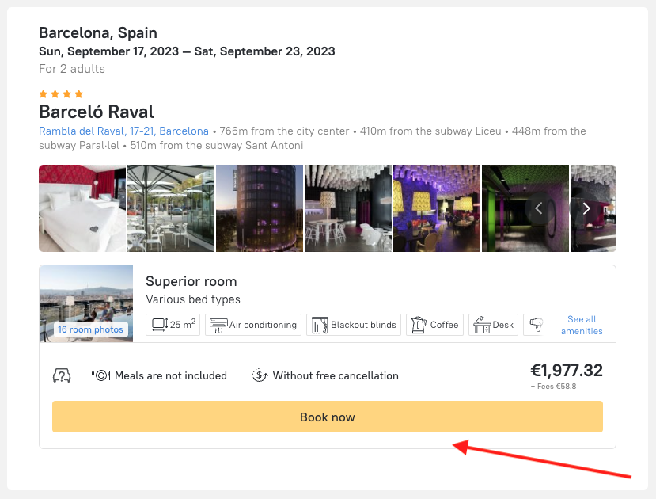Click the Coffee amenity tag
The height and width of the screenshot is (499, 656).
click(x=435, y=325)
